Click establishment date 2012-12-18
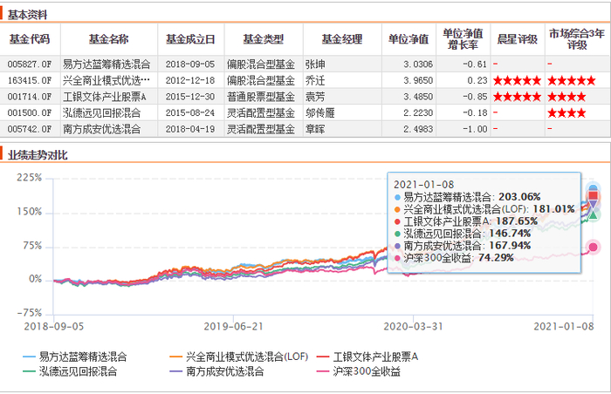This screenshot has width=611, height=394. pos(190,80)
